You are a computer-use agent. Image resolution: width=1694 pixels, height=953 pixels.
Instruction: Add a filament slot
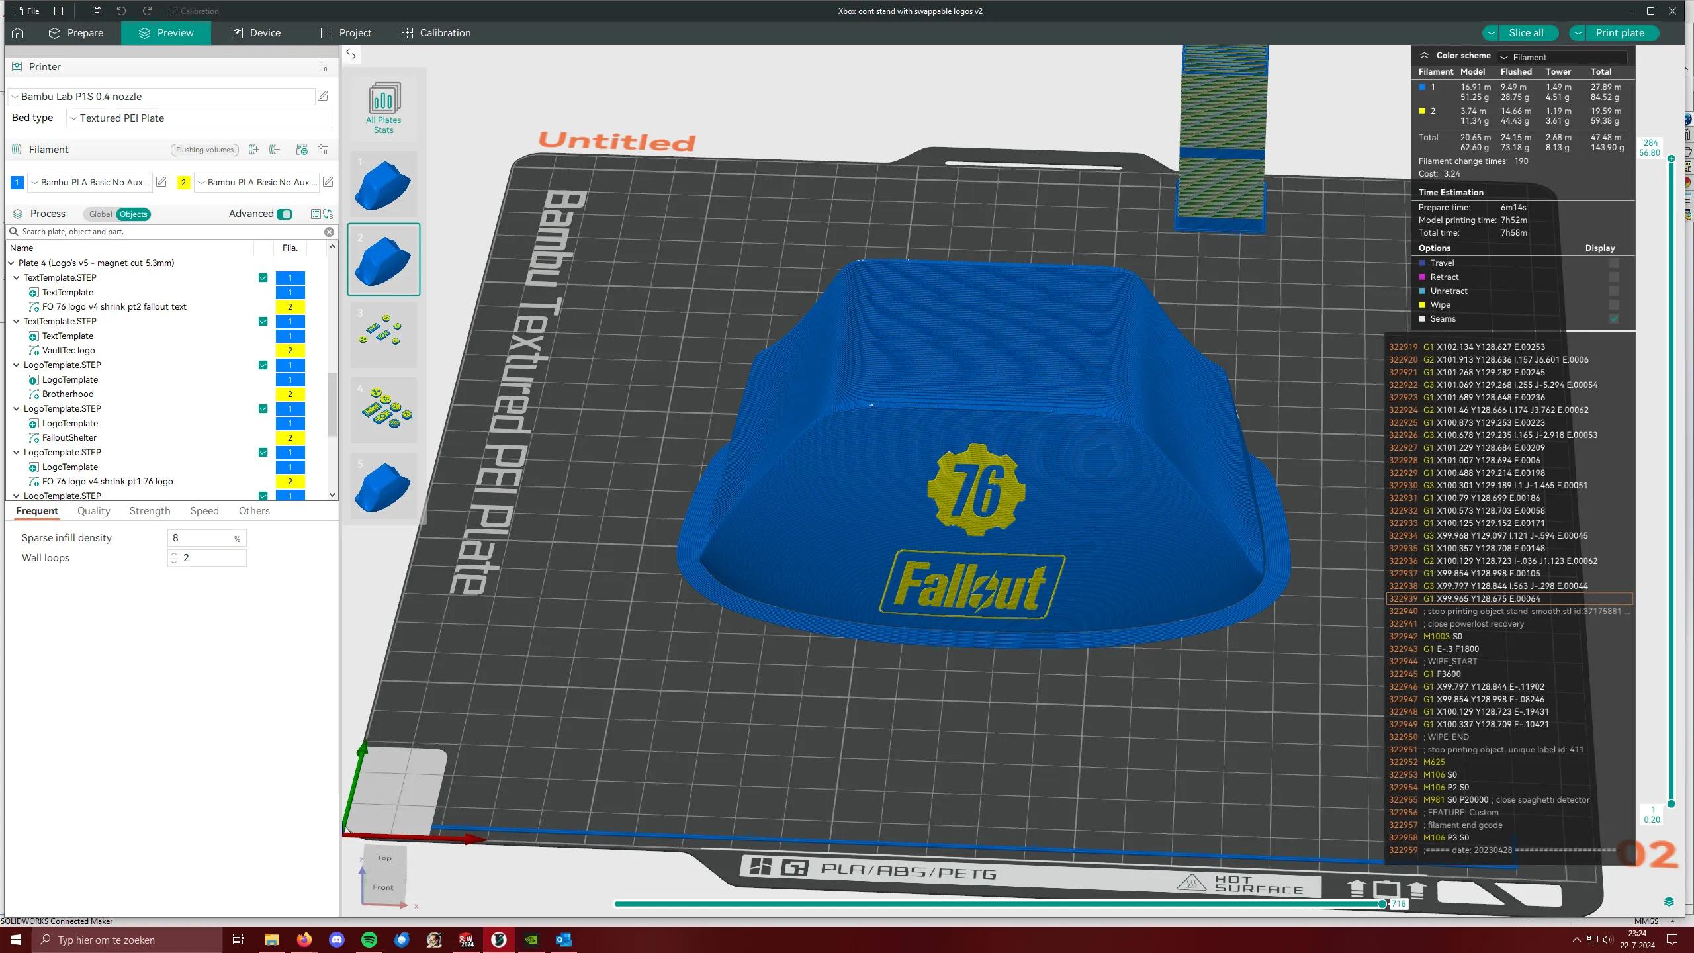pos(253,150)
